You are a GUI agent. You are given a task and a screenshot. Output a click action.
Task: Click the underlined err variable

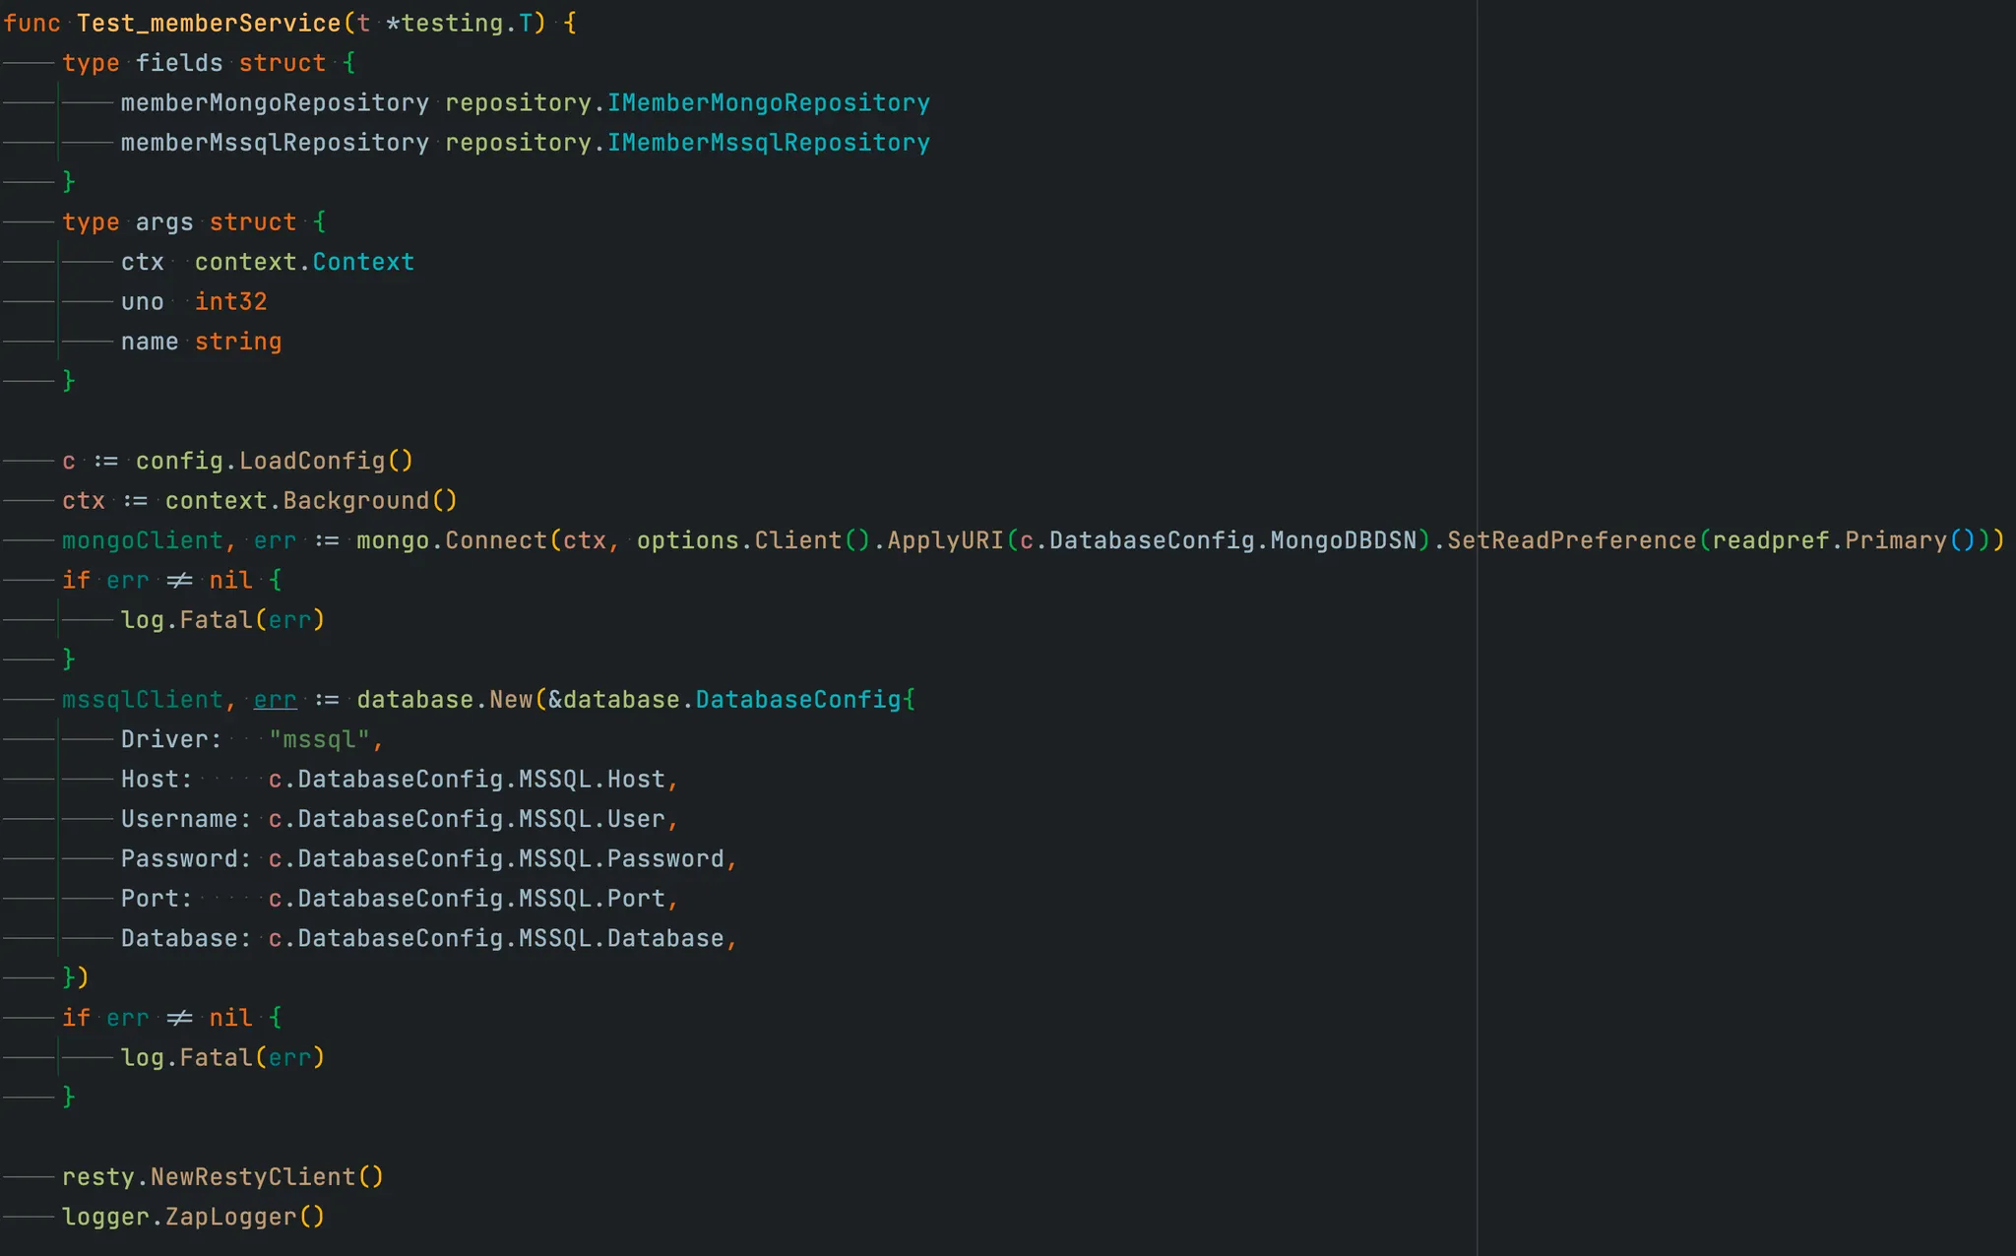click(x=275, y=700)
